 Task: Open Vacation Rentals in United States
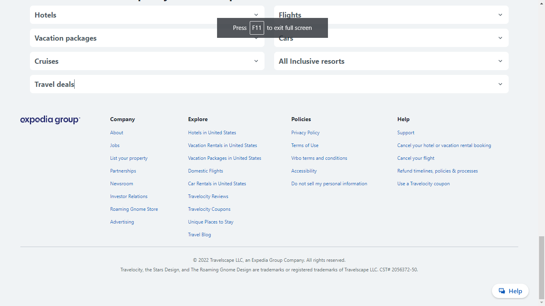pyautogui.click(x=223, y=145)
